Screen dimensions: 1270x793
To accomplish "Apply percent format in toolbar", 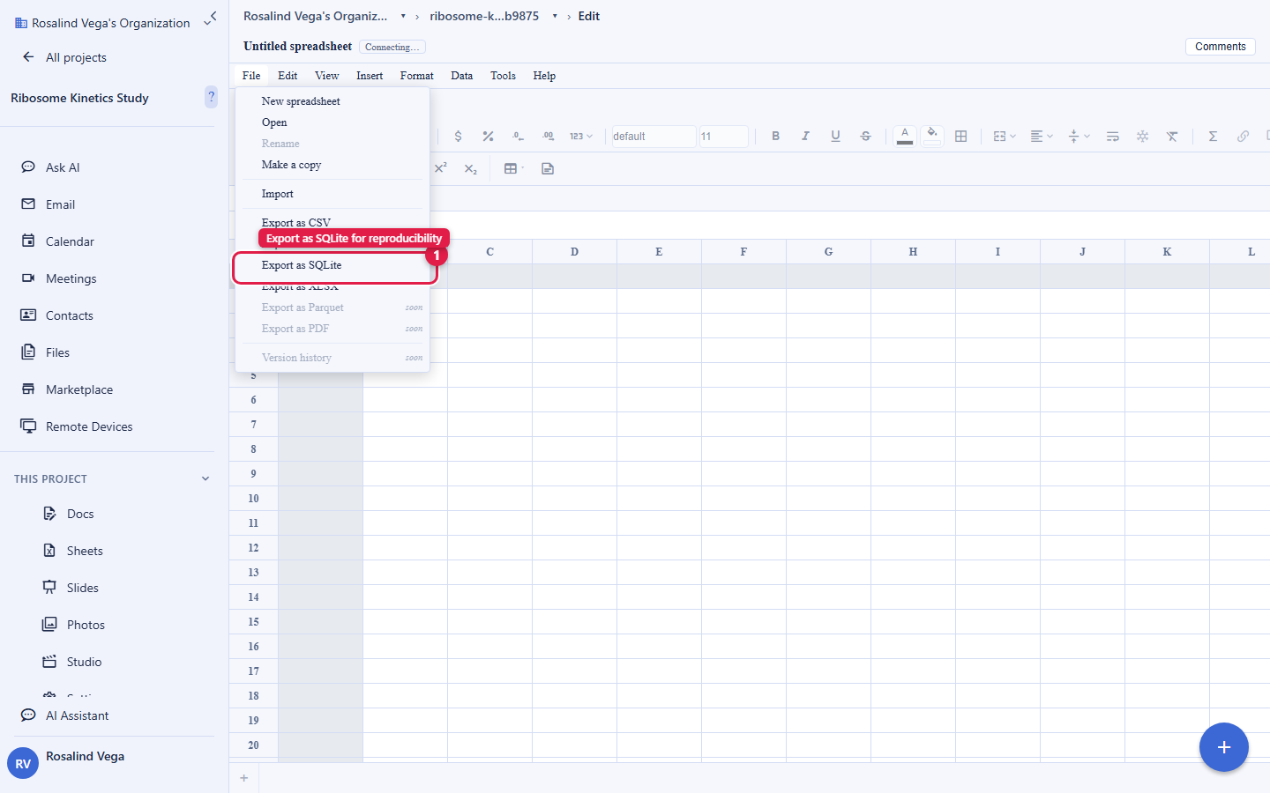I will pos(488,137).
